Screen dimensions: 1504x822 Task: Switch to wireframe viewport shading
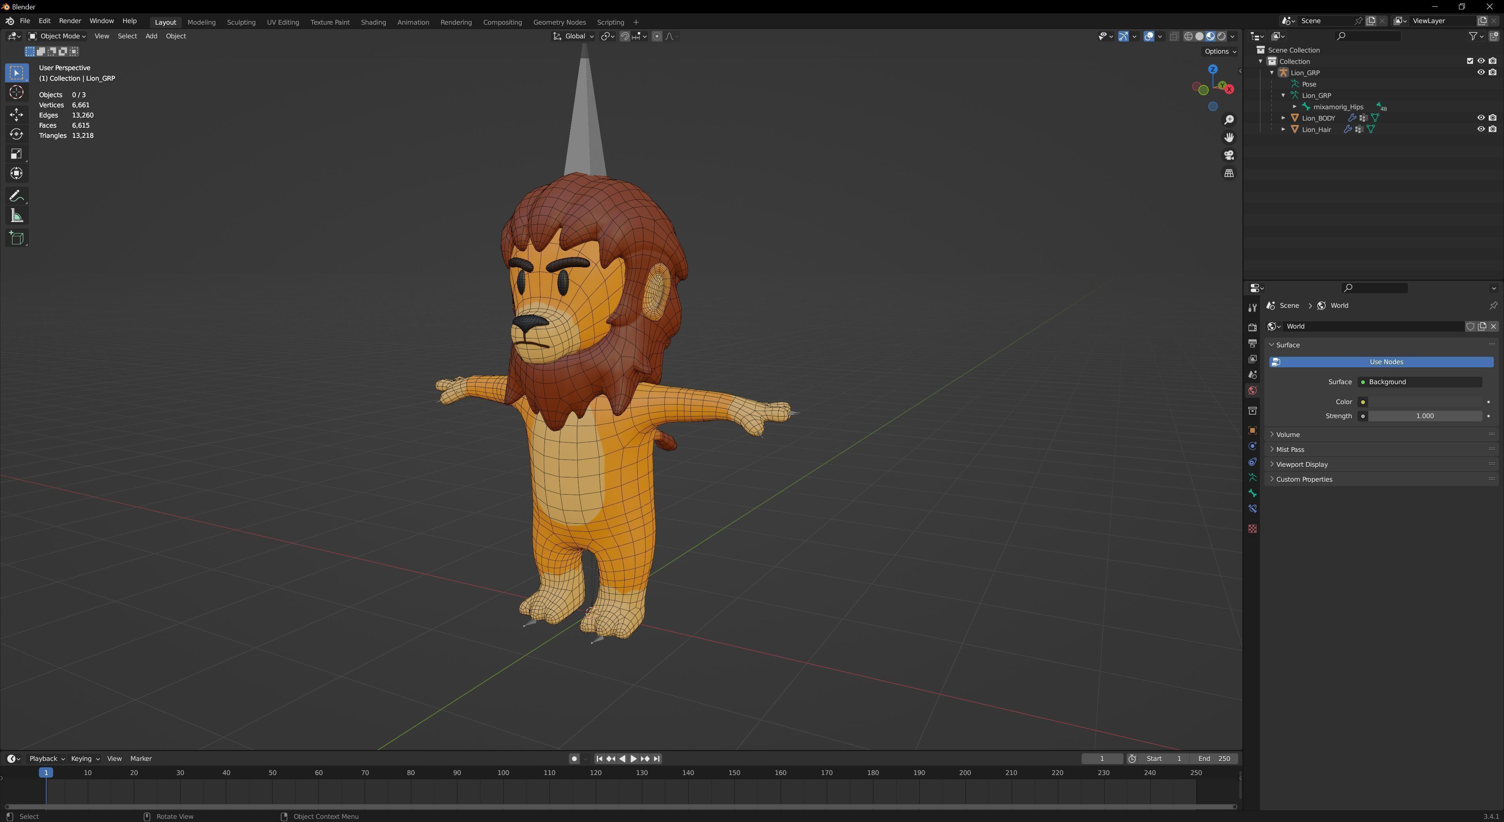1188,36
